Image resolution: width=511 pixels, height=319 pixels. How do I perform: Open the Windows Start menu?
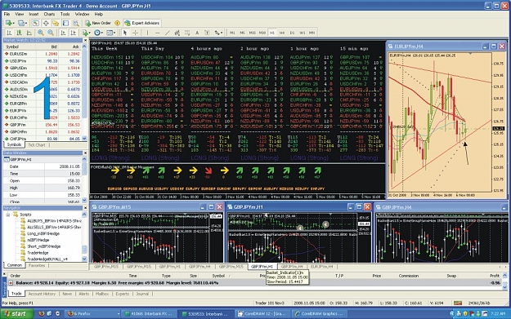tap(17, 314)
